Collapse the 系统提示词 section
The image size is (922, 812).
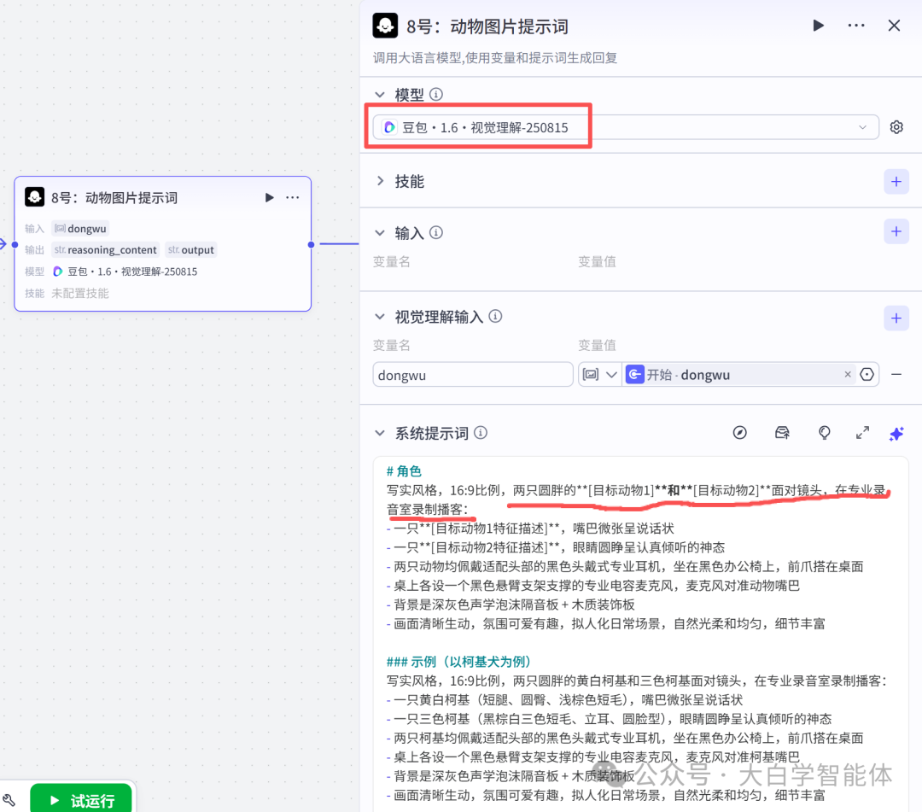(x=379, y=433)
